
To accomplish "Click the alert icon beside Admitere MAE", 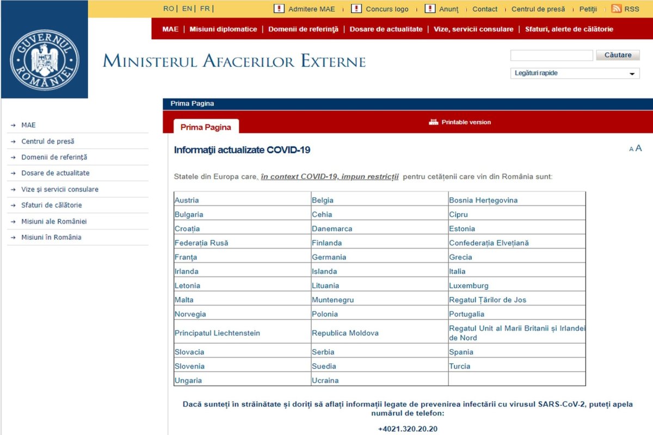I will pyautogui.click(x=279, y=9).
